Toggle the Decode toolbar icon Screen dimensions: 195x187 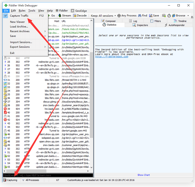[x=75, y=16]
